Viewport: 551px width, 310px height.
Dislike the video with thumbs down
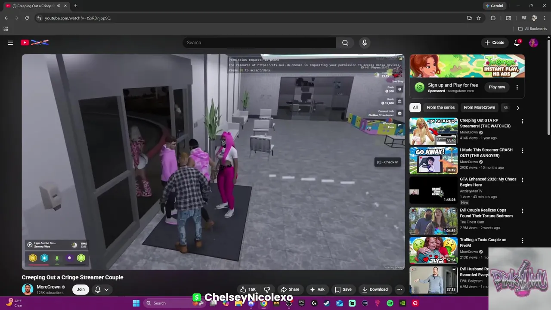[267, 289]
